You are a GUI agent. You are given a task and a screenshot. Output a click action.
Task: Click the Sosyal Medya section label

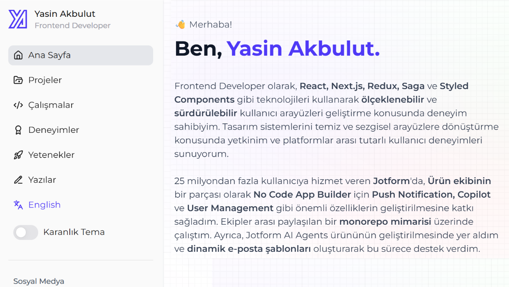coord(39,281)
